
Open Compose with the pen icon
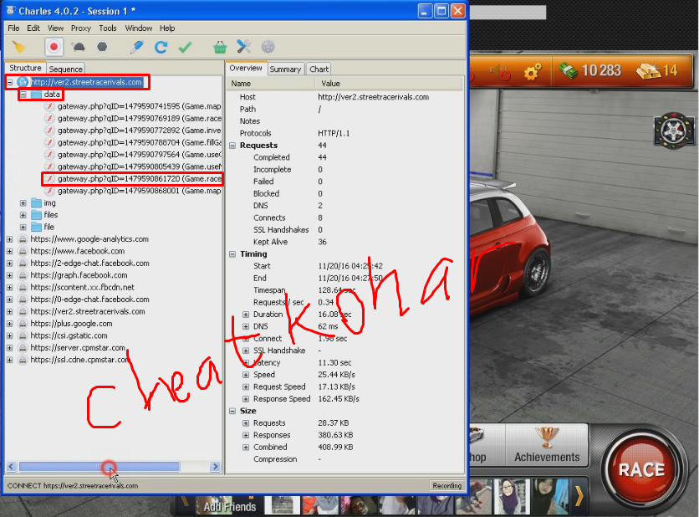tap(136, 47)
